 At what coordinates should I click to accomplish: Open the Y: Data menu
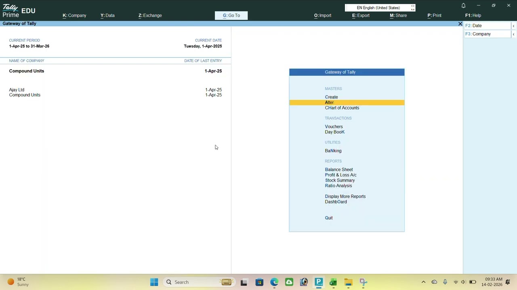[x=107, y=15]
